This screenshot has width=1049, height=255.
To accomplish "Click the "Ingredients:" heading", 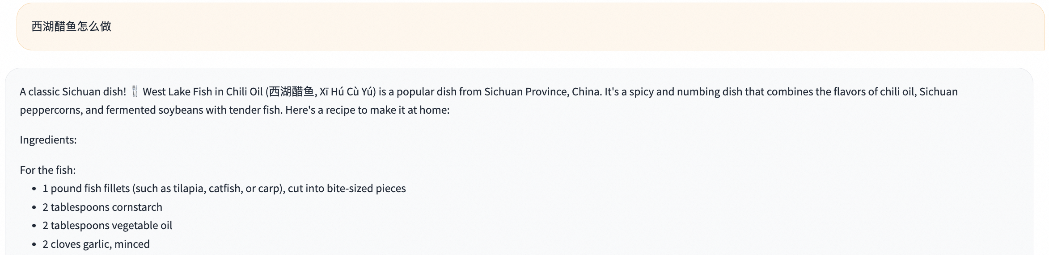I will [48, 140].
